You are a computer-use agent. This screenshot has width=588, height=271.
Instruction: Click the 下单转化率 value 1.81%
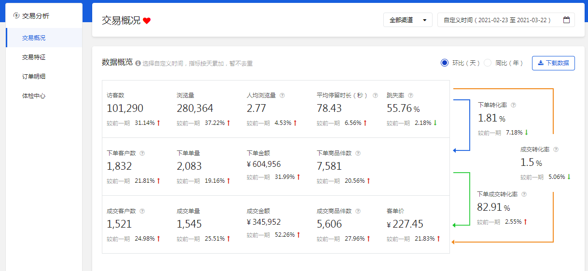coord(491,118)
